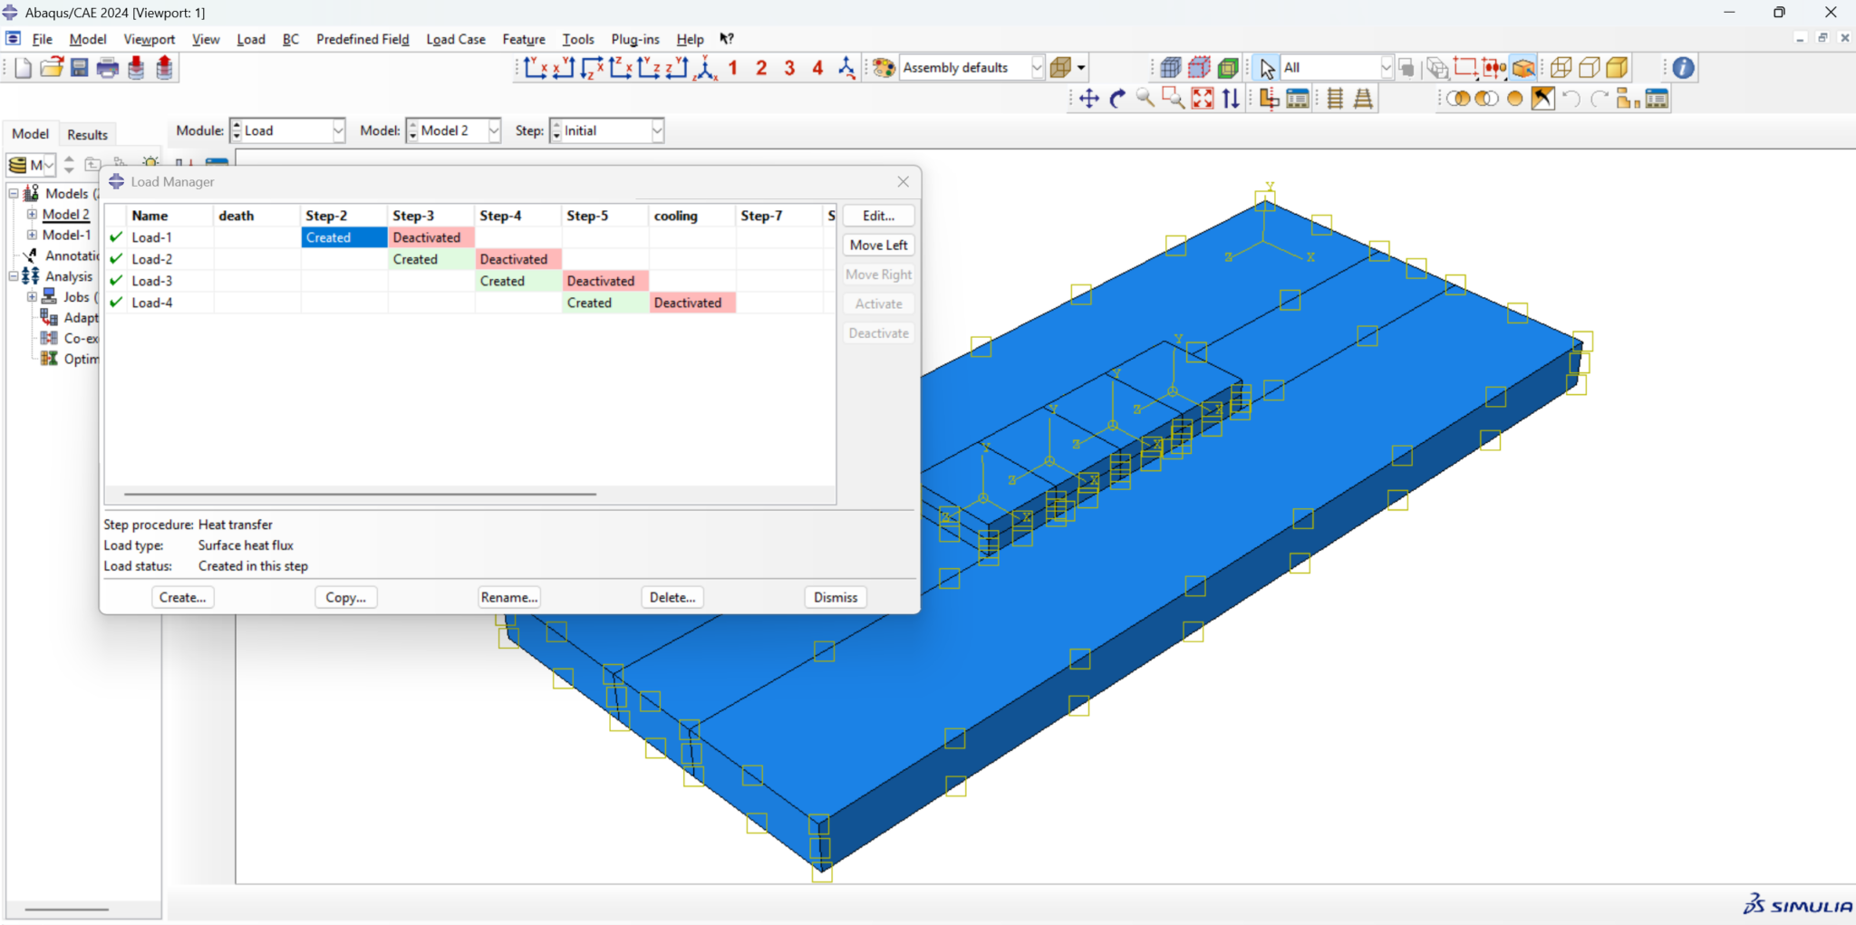Screen dimensions: 1856x925
Task: Open the selection filter All dropdown
Action: 1386,66
